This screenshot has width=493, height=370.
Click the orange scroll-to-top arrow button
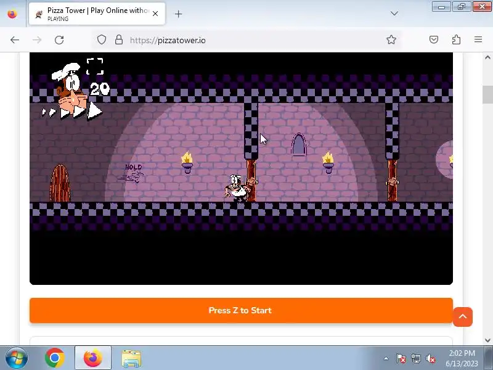pyautogui.click(x=463, y=317)
